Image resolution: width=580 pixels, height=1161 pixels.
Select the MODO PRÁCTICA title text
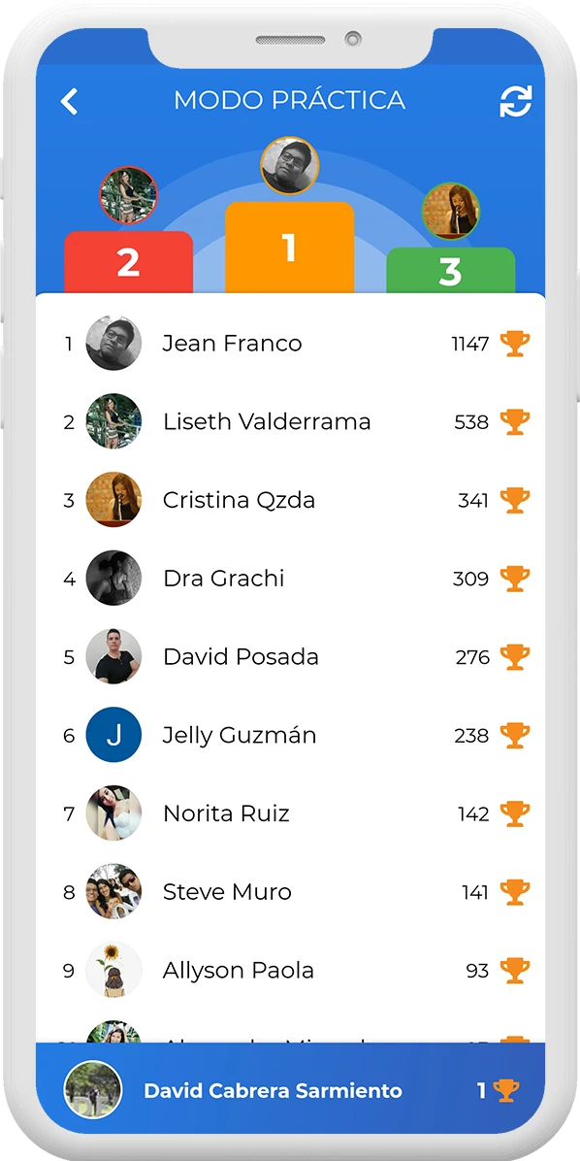coord(289,100)
